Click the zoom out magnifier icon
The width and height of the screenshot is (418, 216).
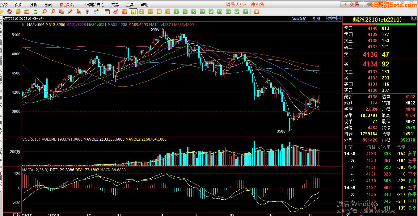(53, 12)
